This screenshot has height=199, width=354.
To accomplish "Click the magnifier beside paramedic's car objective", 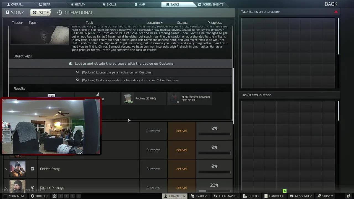I will coord(78,72).
